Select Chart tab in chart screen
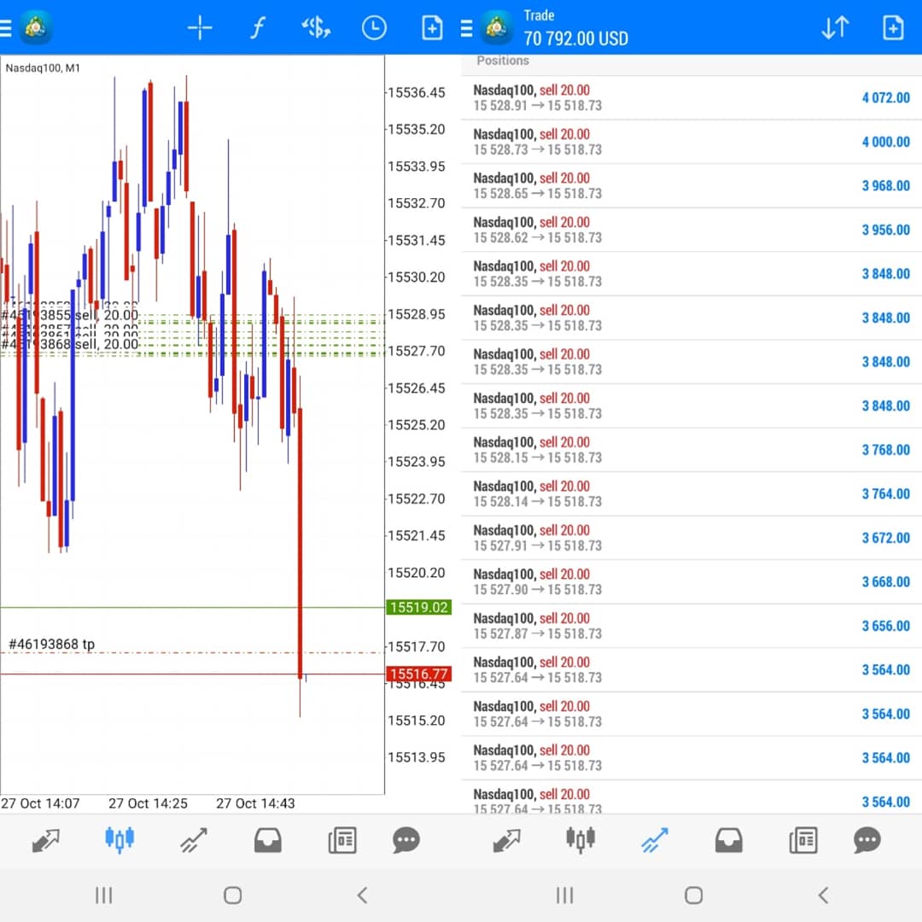Viewport: 922px width, 922px height. point(120,840)
